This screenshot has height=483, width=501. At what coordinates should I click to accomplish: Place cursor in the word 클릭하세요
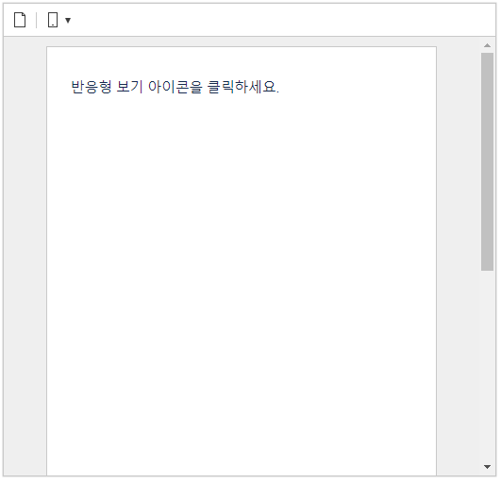(x=242, y=87)
